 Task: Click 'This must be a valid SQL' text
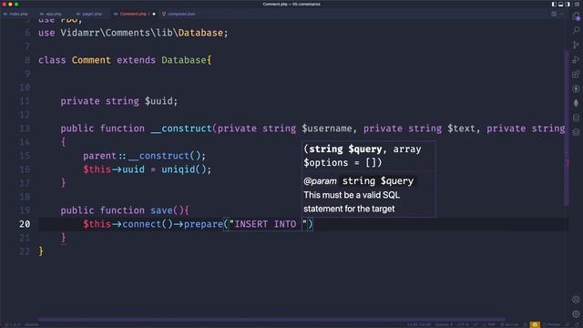coord(352,195)
